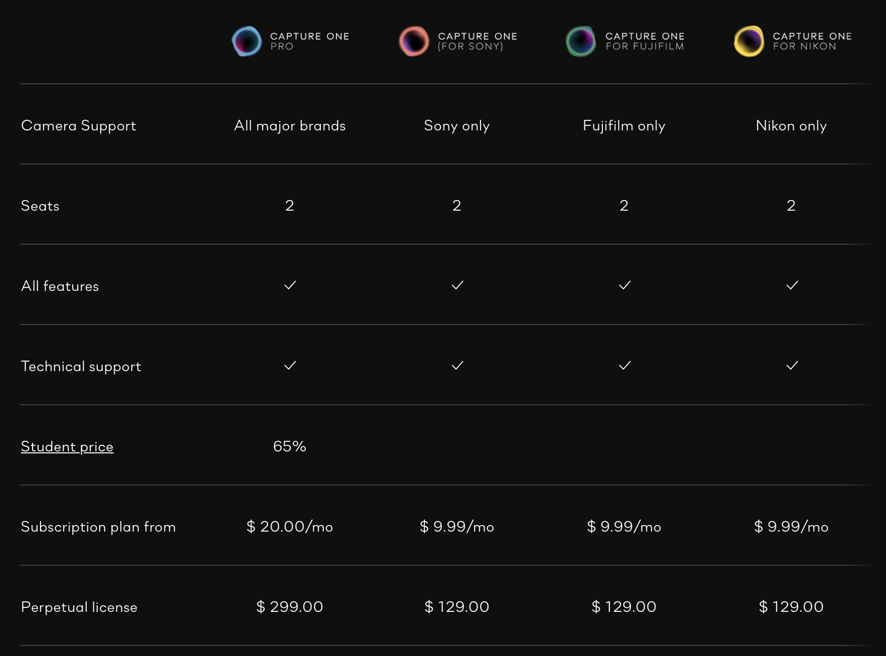This screenshot has height=656, width=886.
Task: Click the Technical support checkmark in Fujifilm column
Action: pyautogui.click(x=625, y=365)
